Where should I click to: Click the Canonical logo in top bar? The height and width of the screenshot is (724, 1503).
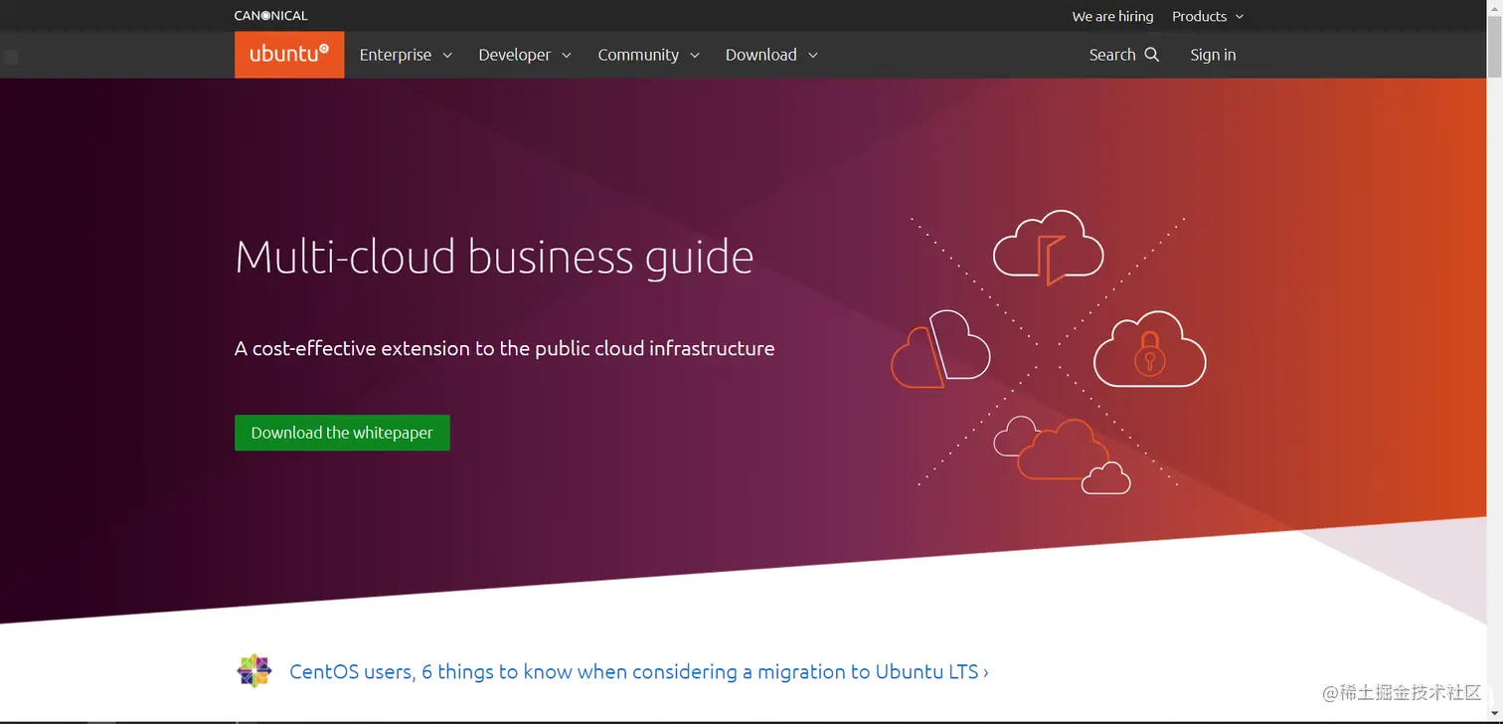pyautogui.click(x=271, y=16)
